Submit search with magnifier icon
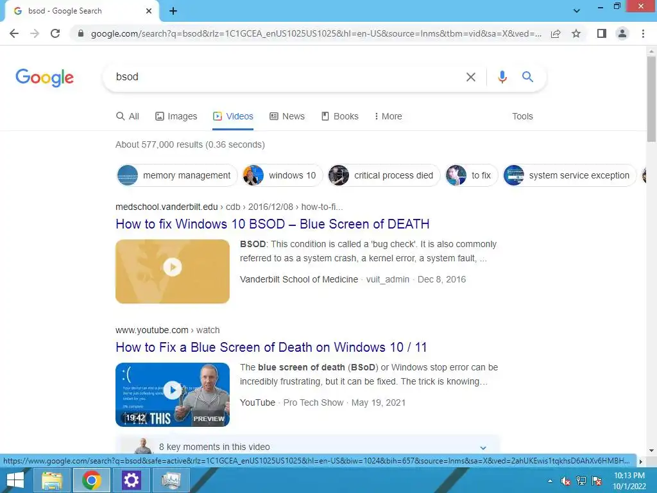Screen dimensions: 657x493 click(x=527, y=77)
